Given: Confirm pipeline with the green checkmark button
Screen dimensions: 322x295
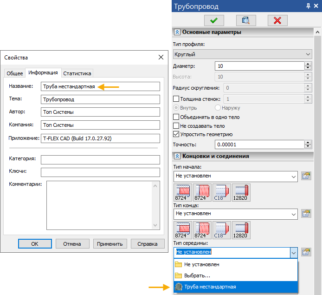Looking at the screenshot, I should tap(214, 20).
